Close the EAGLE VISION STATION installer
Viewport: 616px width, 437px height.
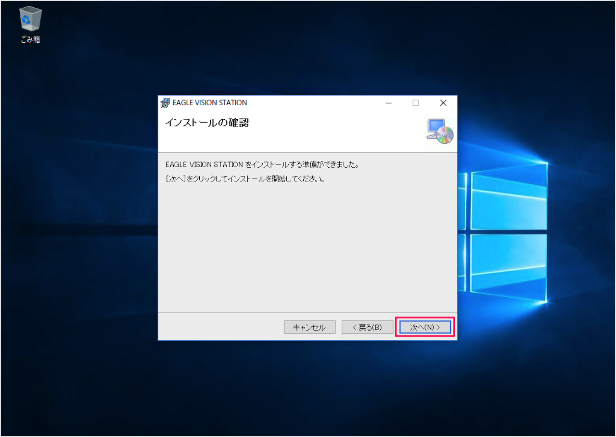[443, 103]
